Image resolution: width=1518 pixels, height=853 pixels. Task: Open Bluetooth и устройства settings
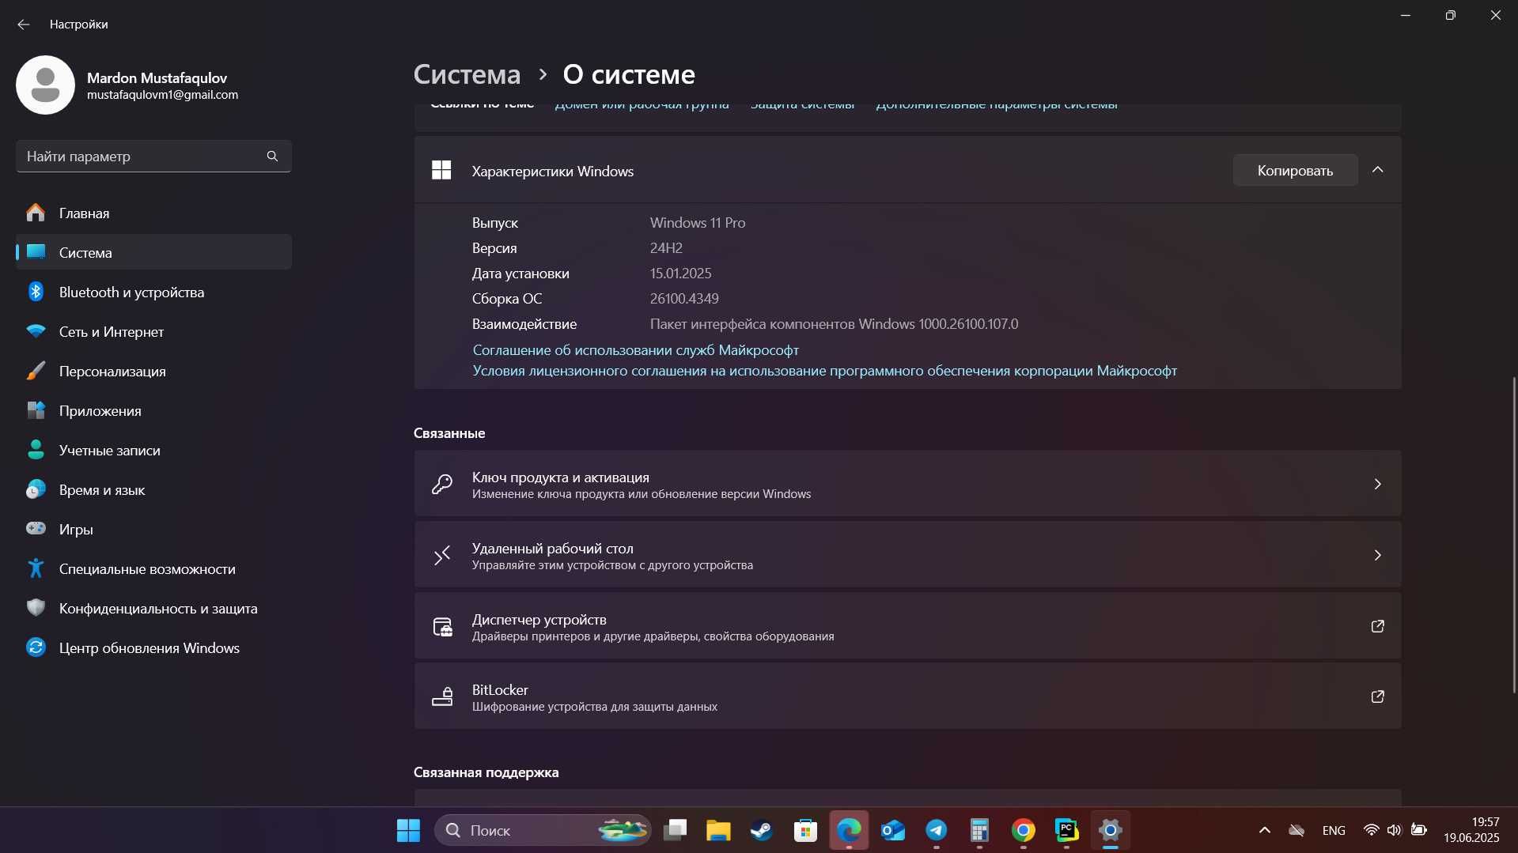(153, 292)
